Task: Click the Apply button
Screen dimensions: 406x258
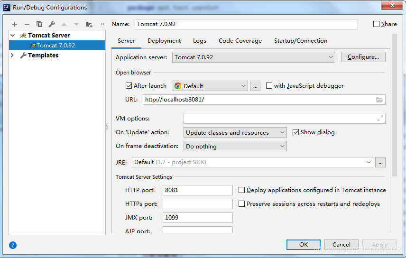Action: 379,245
